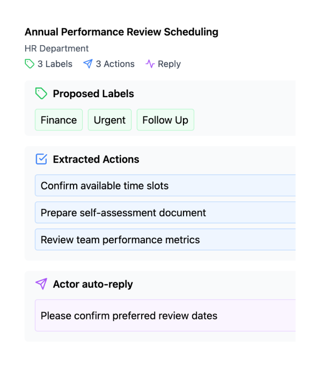Click the green tag icon beside 3 Labels
The image size is (322, 369).
tap(30, 64)
